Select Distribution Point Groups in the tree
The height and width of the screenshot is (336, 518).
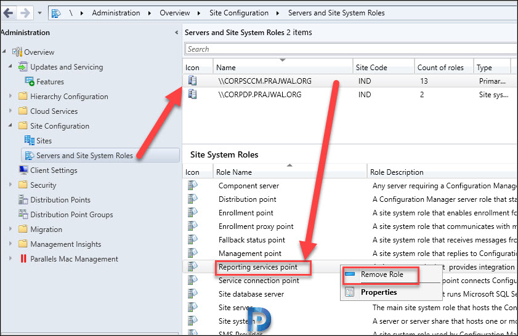click(71, 215)
